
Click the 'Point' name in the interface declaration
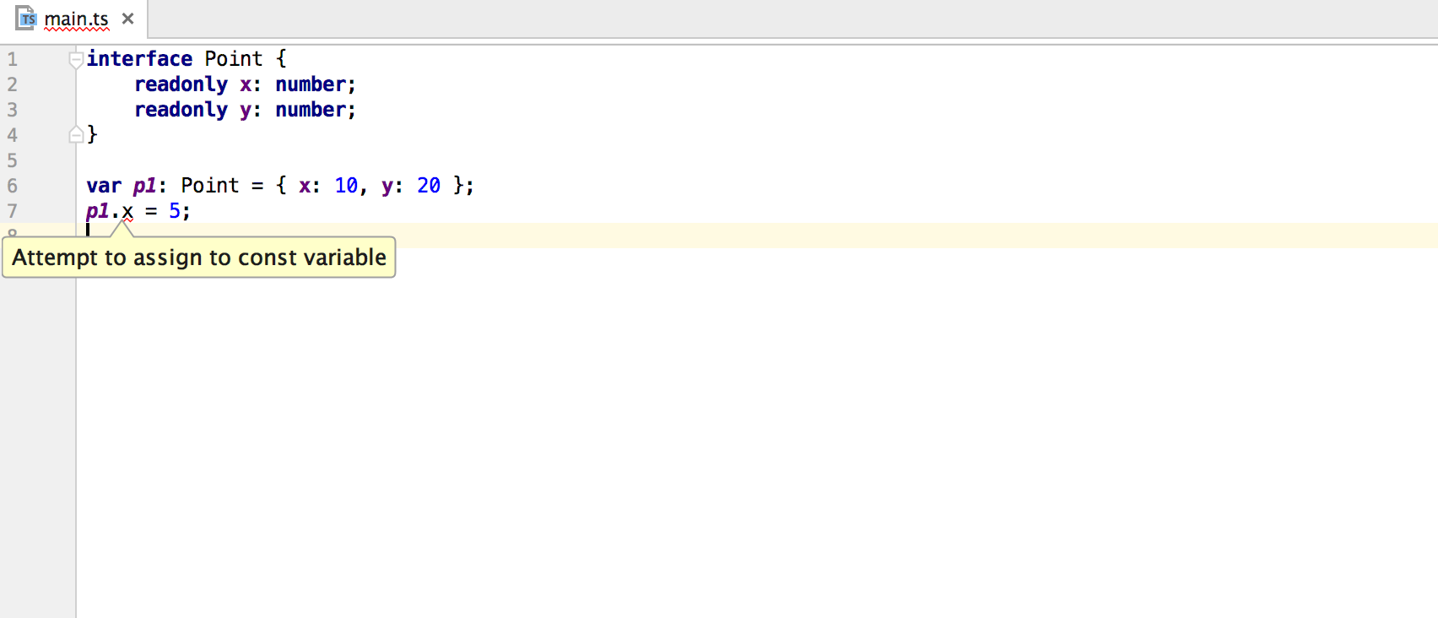(x=234, y=59)
